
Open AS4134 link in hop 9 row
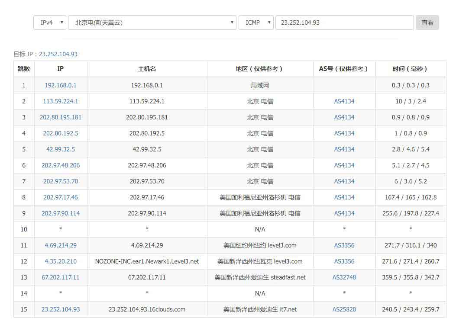pos(344,213)
